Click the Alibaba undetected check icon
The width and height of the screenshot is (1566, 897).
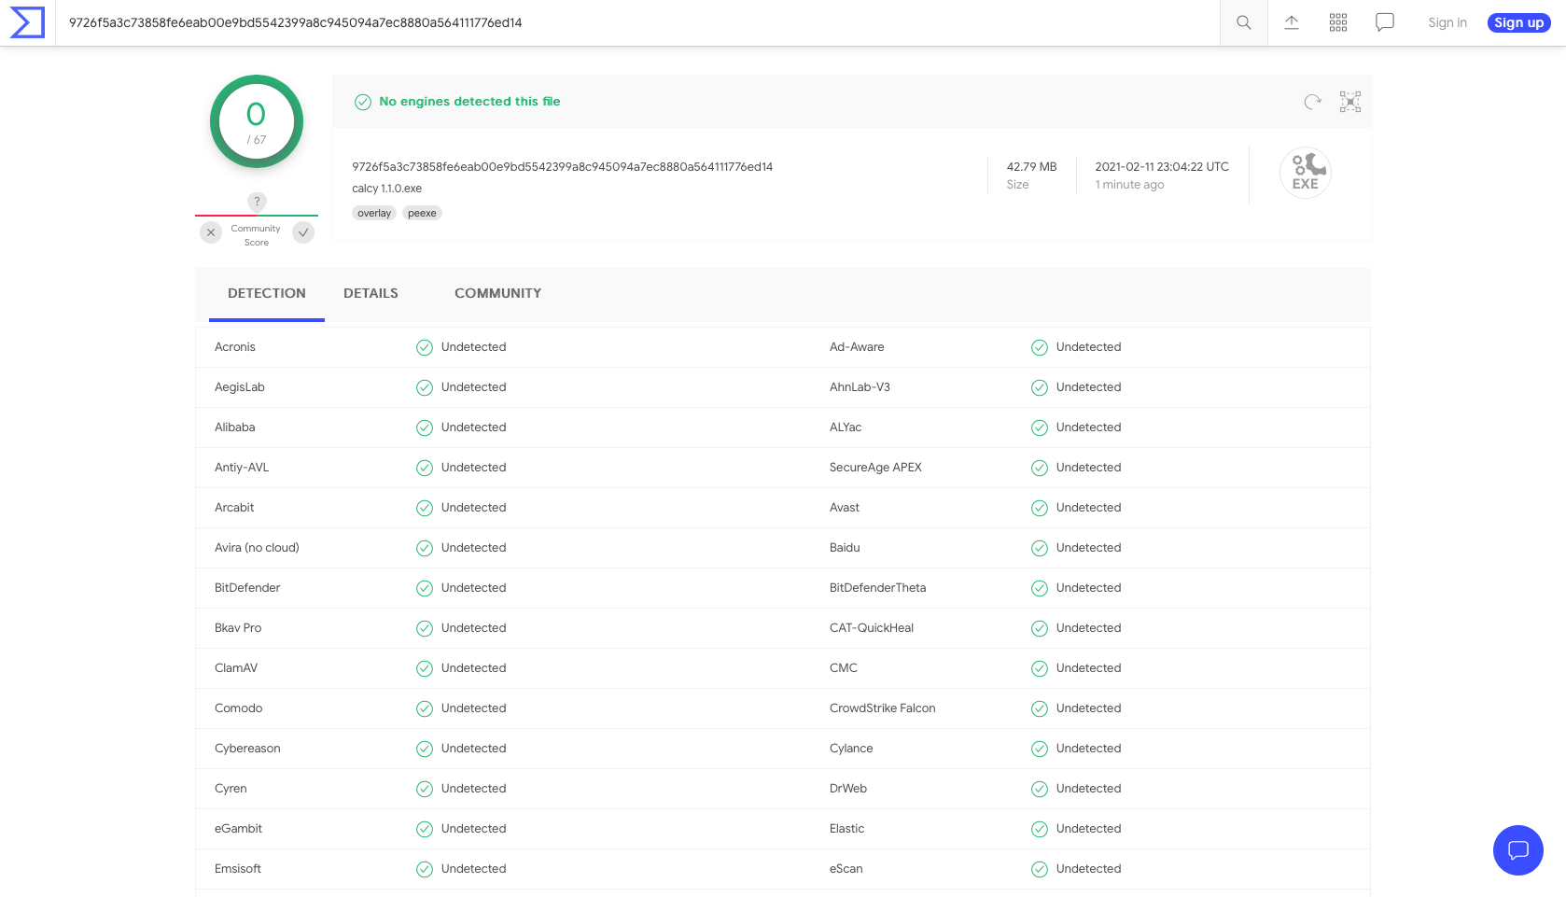pos(425,427)
